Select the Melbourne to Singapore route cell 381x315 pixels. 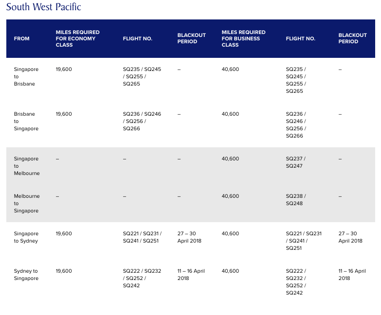(x=27, y=203)
